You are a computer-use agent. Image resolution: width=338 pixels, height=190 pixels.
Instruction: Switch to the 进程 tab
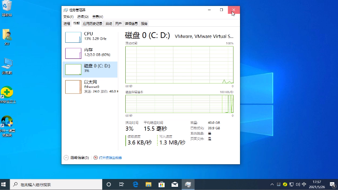click(67, 23)
